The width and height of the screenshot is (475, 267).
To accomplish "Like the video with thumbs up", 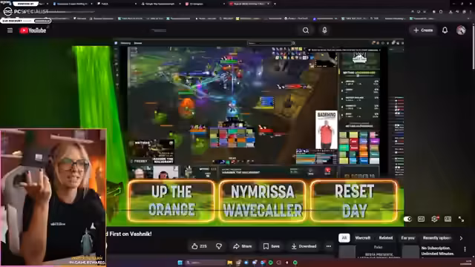I will pyautogui.click(x=199, y=246).
